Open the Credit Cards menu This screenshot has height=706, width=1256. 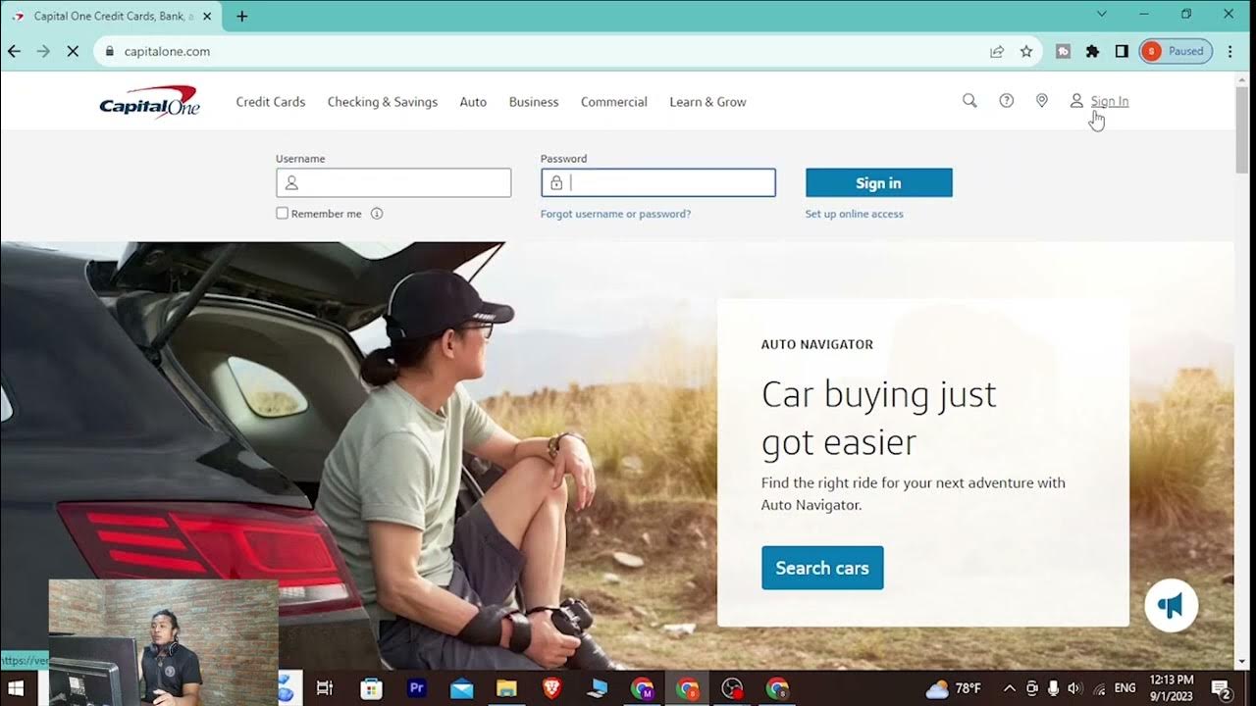point(271,102)
